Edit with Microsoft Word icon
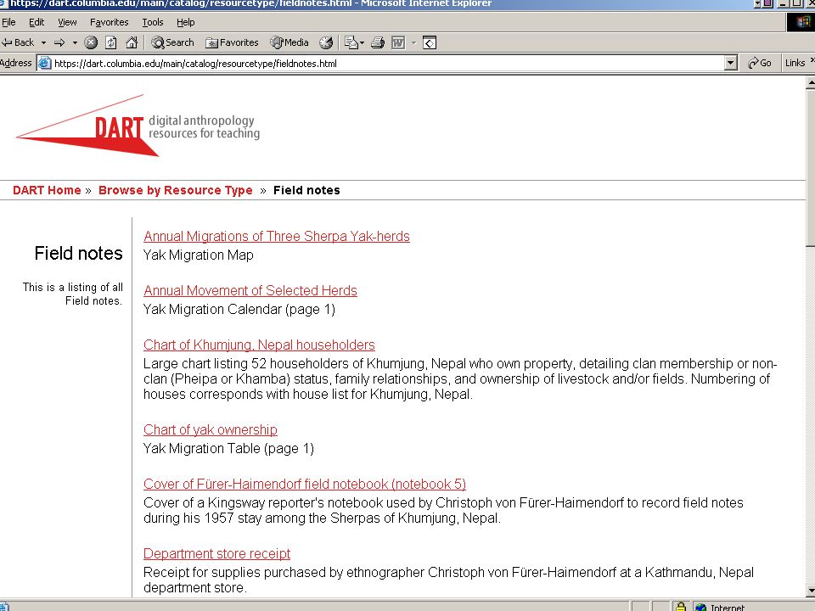 click(x=398, y=42)
